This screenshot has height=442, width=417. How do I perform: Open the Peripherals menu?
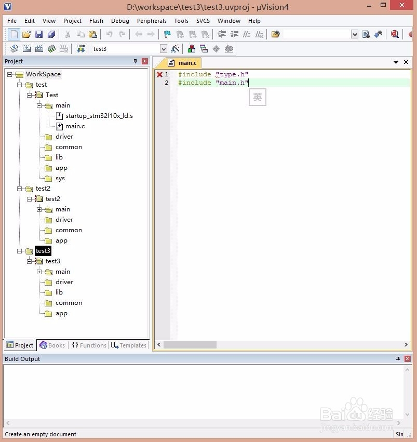(x=152, y=21)
